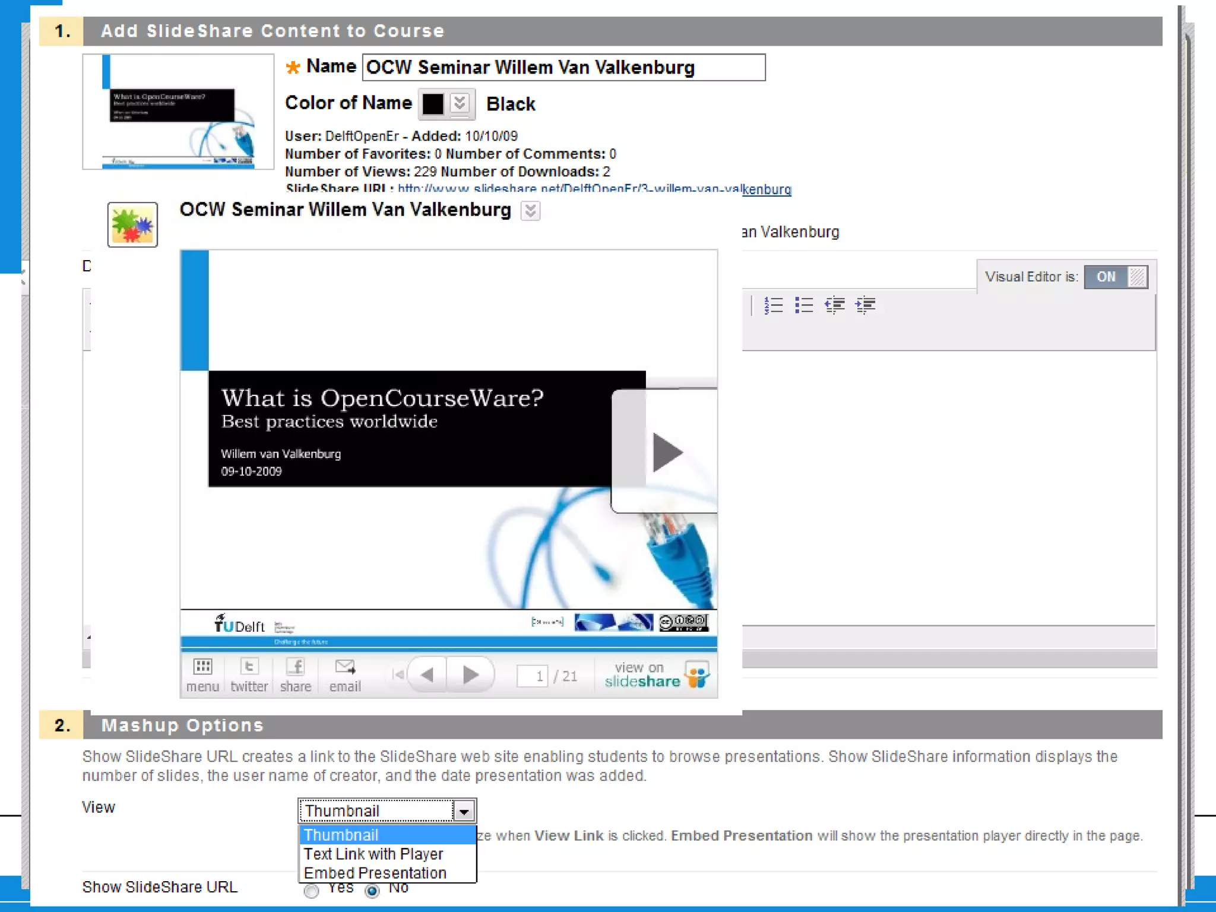Click the bulleted list icon
Image resolution: width=1216 pixels, height=912 pixels.
pyautogui.click(x=804, y=305)
